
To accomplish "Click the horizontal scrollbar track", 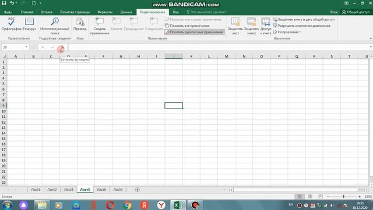I will coord(296,190).
